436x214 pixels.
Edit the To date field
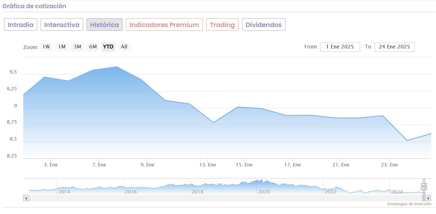click(x=394, y=47)
